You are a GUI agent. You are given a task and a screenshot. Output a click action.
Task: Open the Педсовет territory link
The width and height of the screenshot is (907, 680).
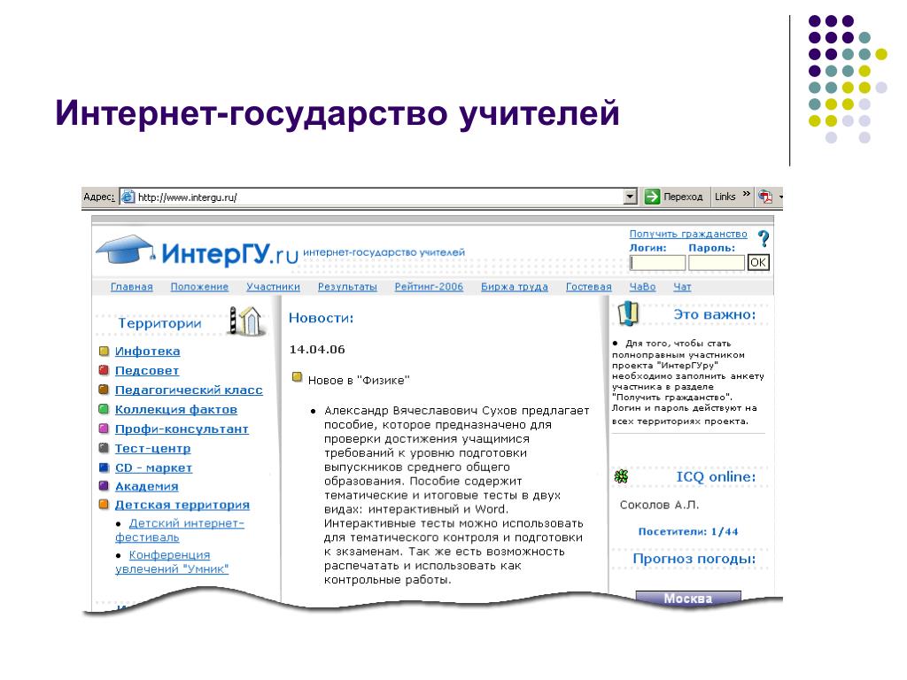point(147,371)
